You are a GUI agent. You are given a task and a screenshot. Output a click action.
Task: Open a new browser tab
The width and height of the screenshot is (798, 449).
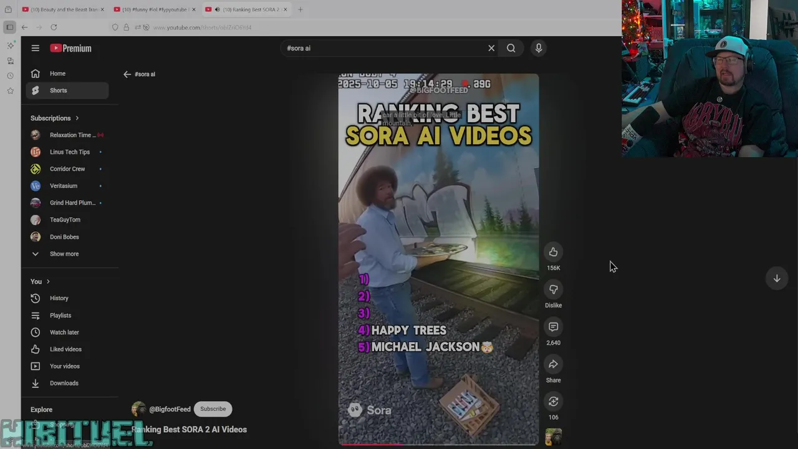point(300,9)
